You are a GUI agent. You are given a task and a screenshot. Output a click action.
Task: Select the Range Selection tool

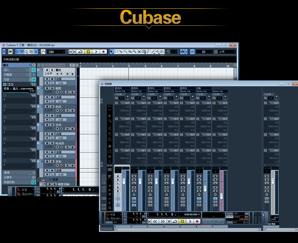116,52
